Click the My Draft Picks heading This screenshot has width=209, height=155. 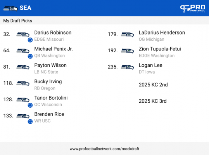17,21
